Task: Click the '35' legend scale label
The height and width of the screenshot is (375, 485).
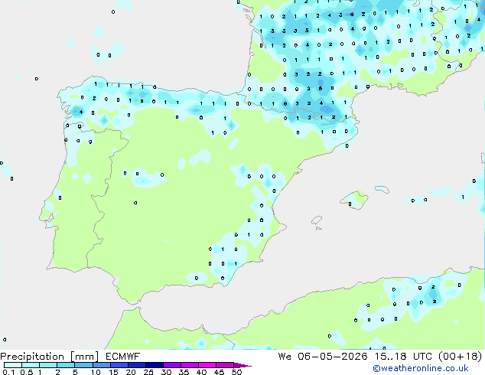Action: 184,372
